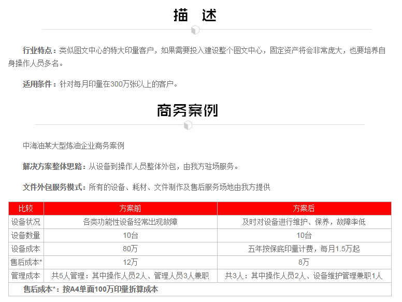Click the A4单面100万印量 footnote row
This screenshot has height=302, width=402.
coord(91,289)
